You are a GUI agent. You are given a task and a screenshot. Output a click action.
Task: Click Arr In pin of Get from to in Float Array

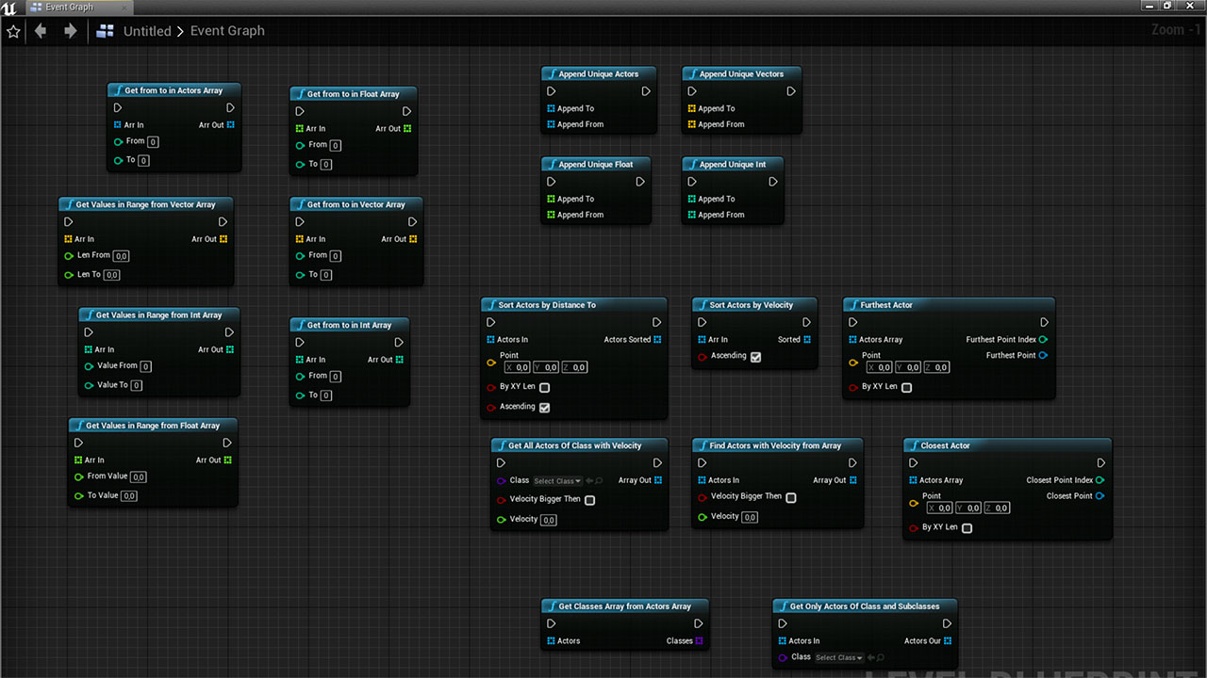click(300, 128)
